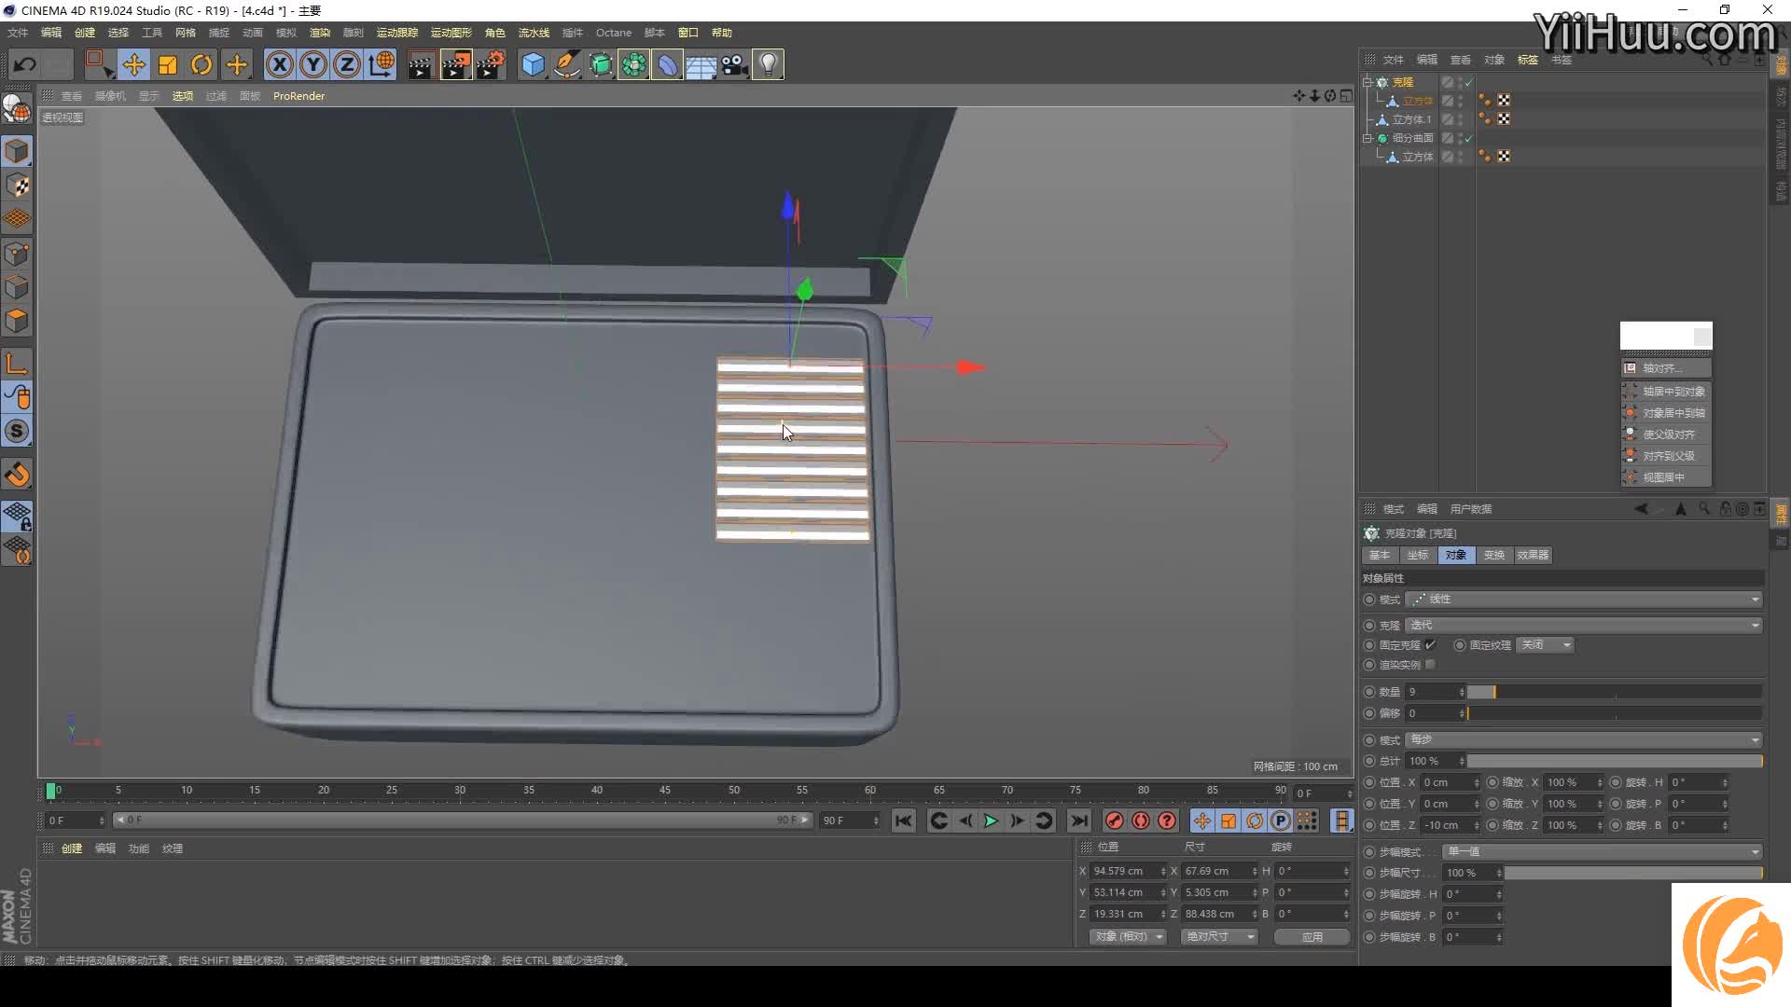Add a camera object
Image resolution: width=1791 pixels, height=1007 pixels.
734,64
